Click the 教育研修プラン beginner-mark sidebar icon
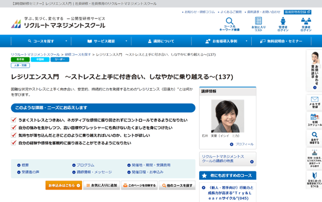 pyautogui.click(x=314, y=175)
